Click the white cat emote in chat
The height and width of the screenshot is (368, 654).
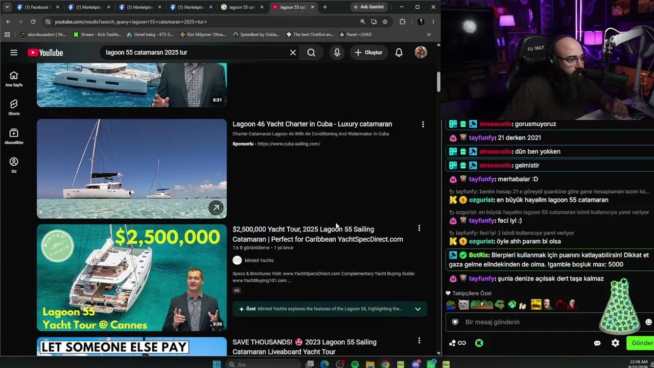tap(463, 305)
